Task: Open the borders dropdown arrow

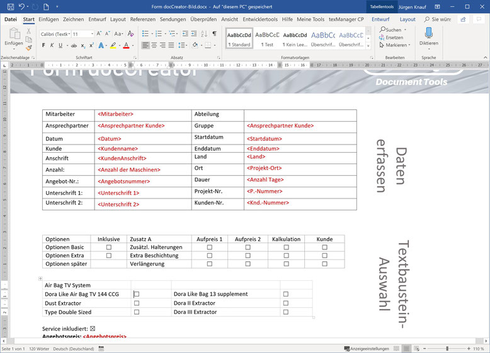Action: tap(215, 45)
